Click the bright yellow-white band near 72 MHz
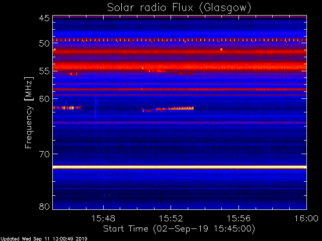 180,167
